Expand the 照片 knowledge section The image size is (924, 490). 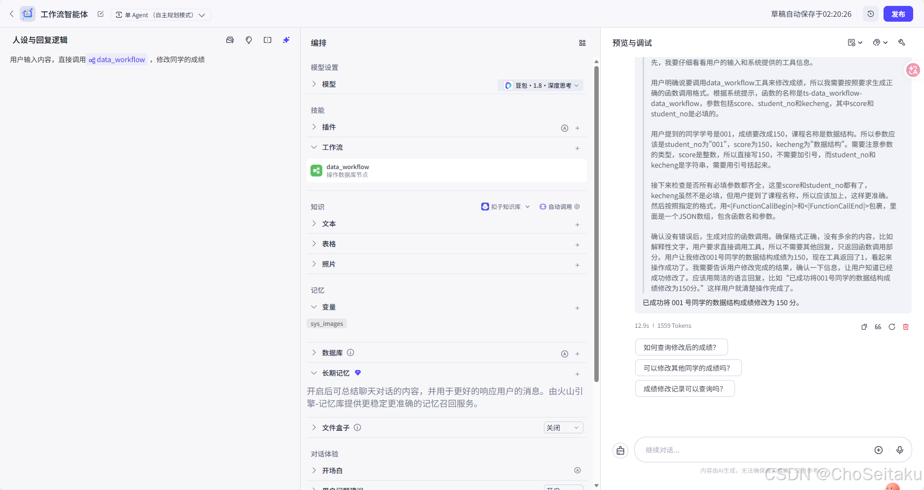click(314, 264)
